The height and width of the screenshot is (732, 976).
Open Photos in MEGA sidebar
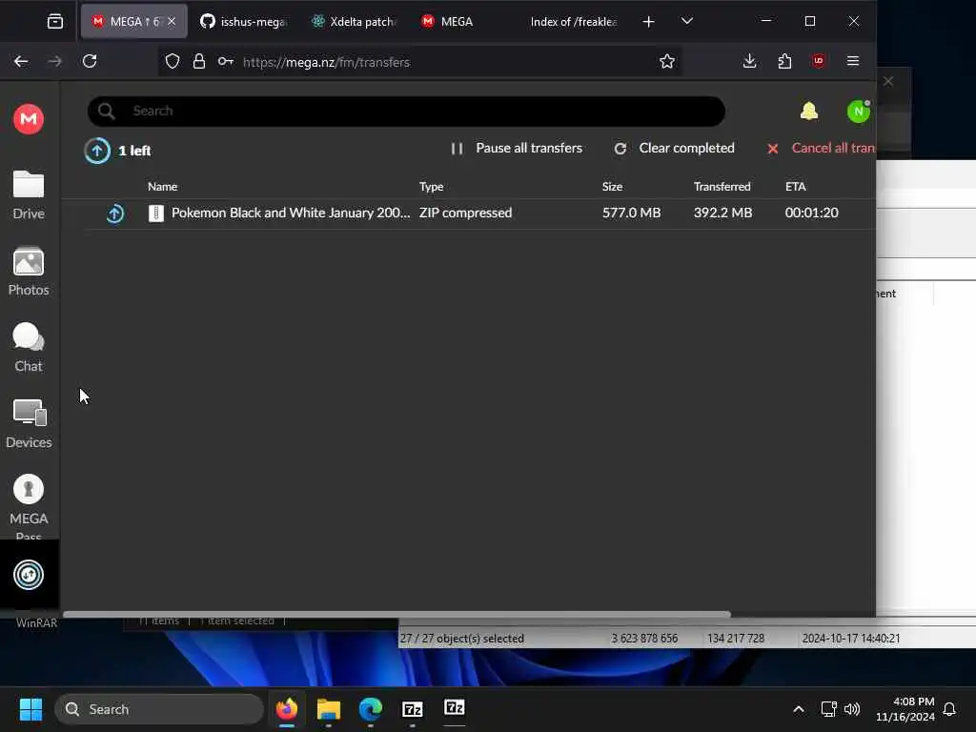(x=29, y=272)
